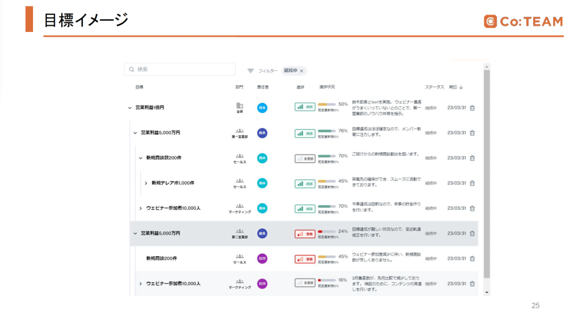The image size is (571, 317).
Task: Expand the 新規テレアポ1,000件 goal
Action: [146, 183]
